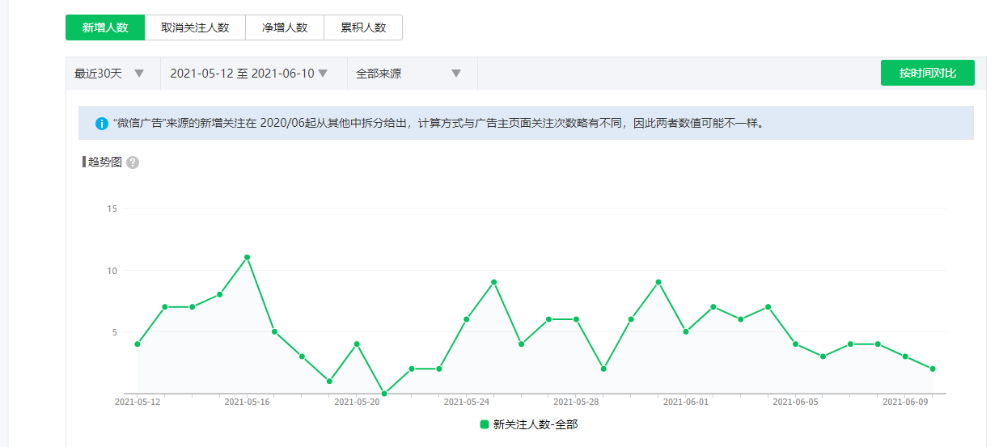The image size is (999, 447).
Task: Click the data point above 2021-06-05 label
Action: coord(796,344)
